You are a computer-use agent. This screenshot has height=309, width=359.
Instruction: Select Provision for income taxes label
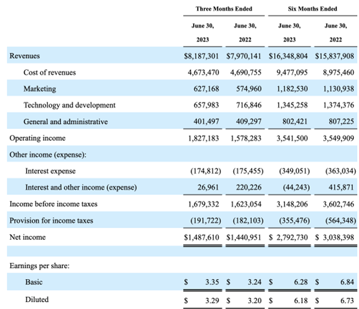tap(51, 220)
